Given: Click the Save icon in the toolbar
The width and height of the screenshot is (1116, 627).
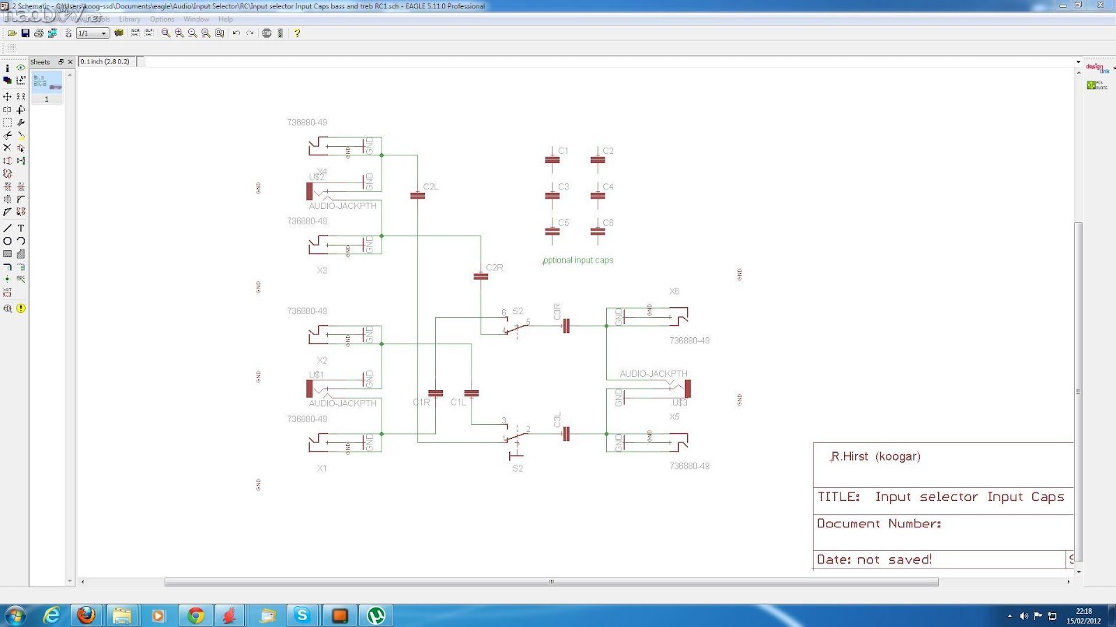Looking at the screenshot, I should tap(25, 33).
